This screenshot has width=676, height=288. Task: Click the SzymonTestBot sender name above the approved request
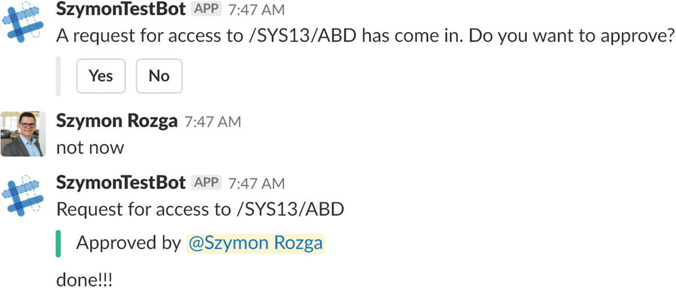[121, 182]
